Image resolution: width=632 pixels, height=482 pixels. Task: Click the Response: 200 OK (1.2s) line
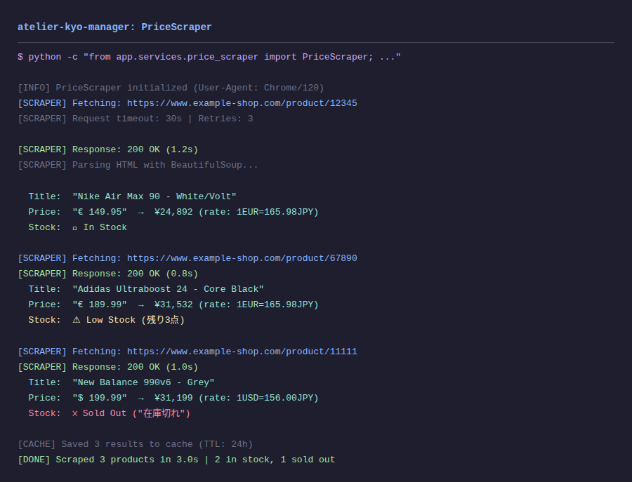coord(108,150)
